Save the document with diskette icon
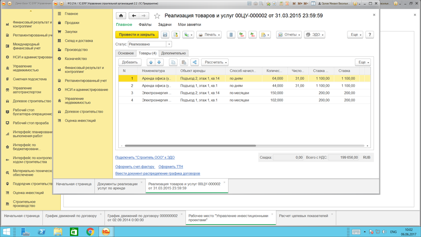Image resolution: width=421 pixels, height=237 pixels. pos(165,35)
